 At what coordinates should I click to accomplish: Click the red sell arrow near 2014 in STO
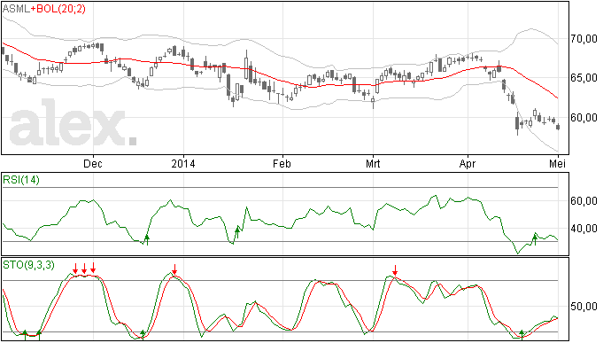click(174, 269)
